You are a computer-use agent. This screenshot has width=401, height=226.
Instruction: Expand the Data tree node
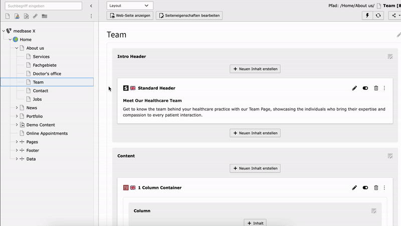(17, 159)
